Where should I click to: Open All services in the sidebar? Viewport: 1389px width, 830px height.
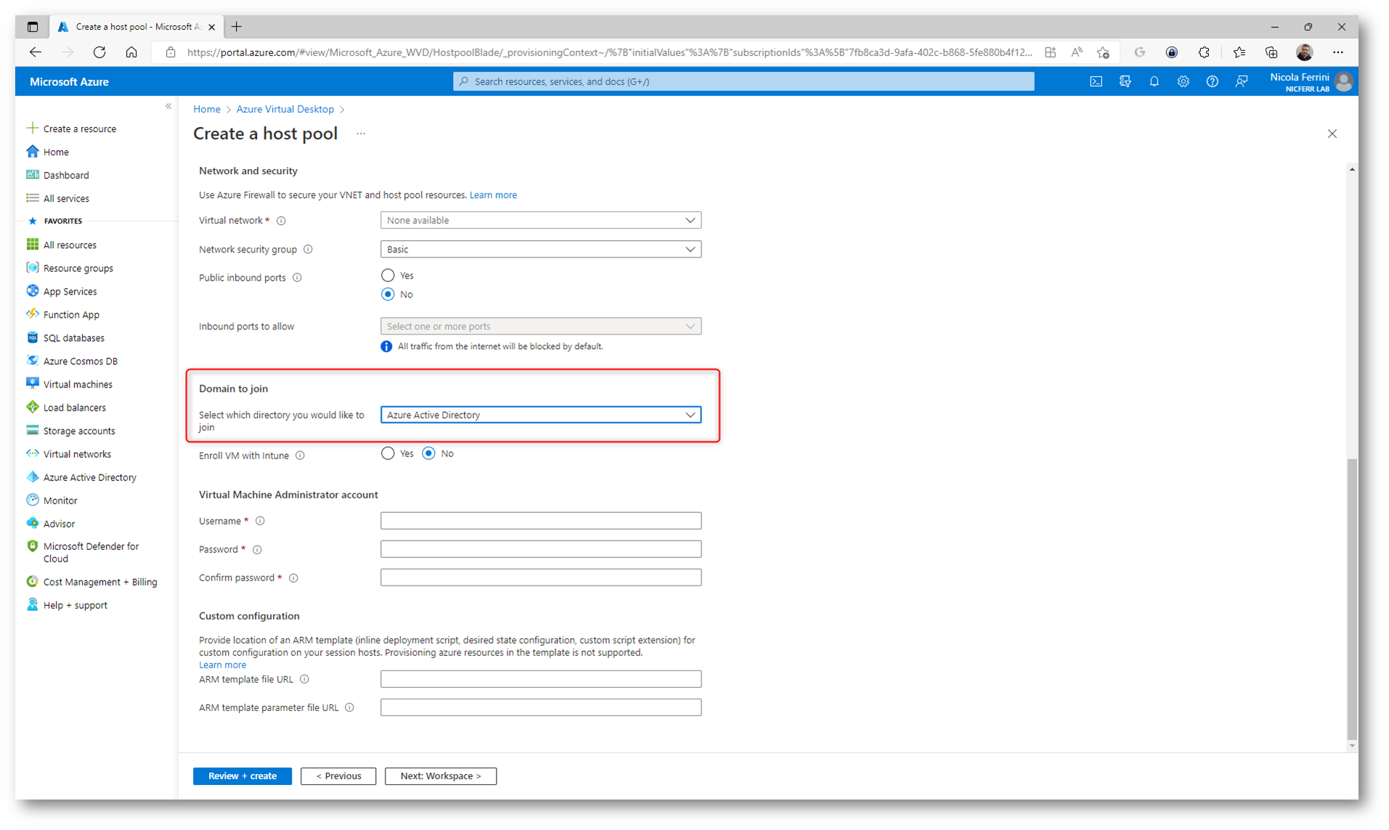[58, 199]
